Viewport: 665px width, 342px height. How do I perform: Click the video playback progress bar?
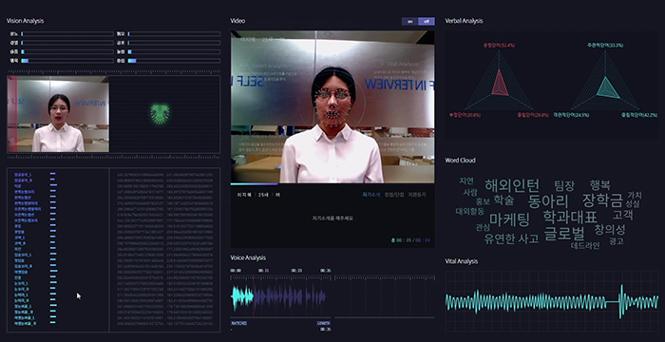[x=332, y=184]
